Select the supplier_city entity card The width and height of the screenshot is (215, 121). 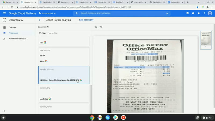[x=64, y=94]
